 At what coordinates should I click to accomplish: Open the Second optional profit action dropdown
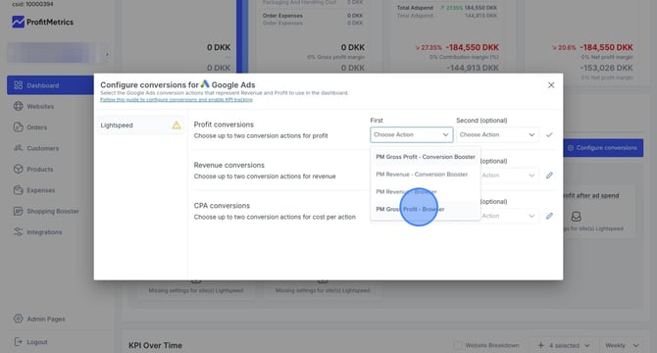[497, 135]
